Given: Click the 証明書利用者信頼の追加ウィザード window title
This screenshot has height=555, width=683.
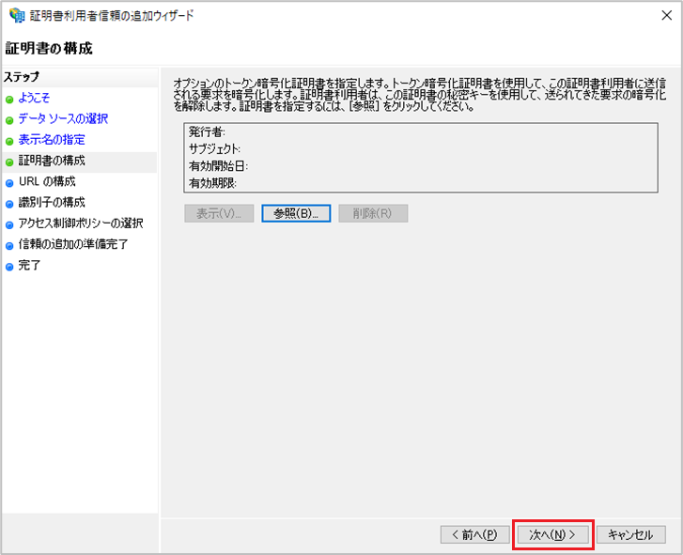Looking at the screenshot, I should [x=112, y=16].
